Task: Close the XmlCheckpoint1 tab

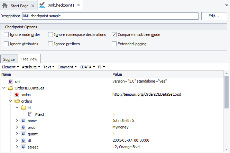Action: pyautogui.click(x=78, y=6)
